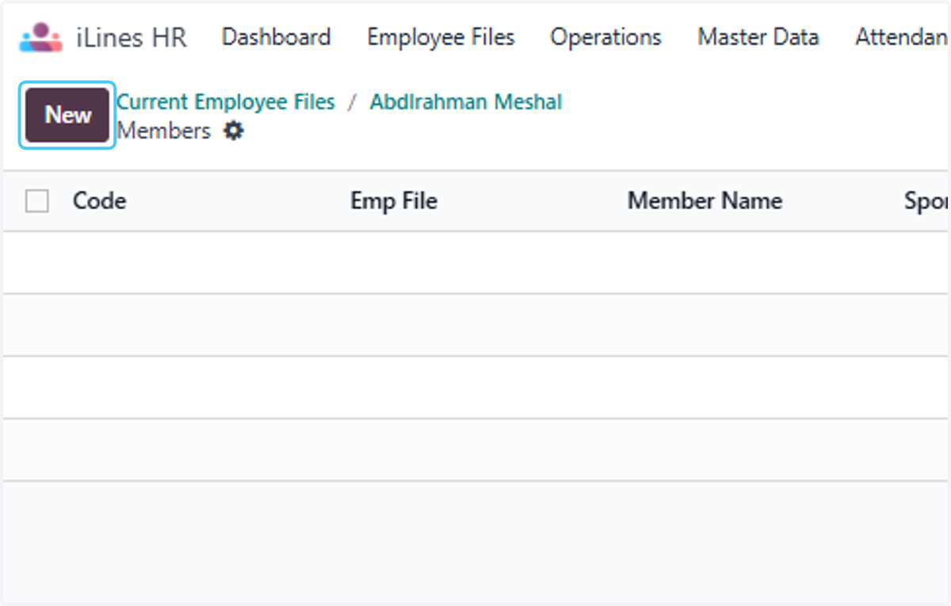Click the iLines HR app logo icon
The image size is (951, 606).
[x=41, y=37]
